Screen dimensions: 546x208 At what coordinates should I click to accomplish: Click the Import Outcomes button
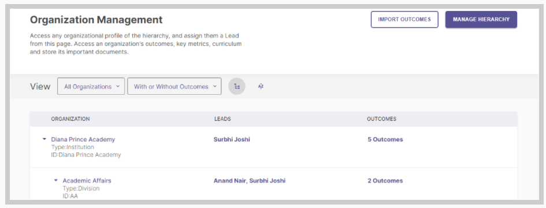coord(404,19)
